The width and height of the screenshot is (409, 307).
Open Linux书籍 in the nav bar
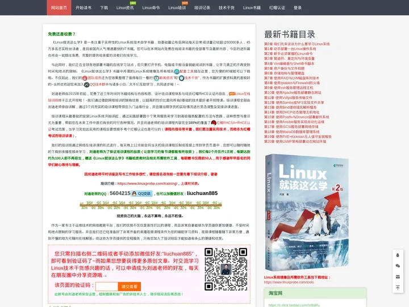pos(252,7)
